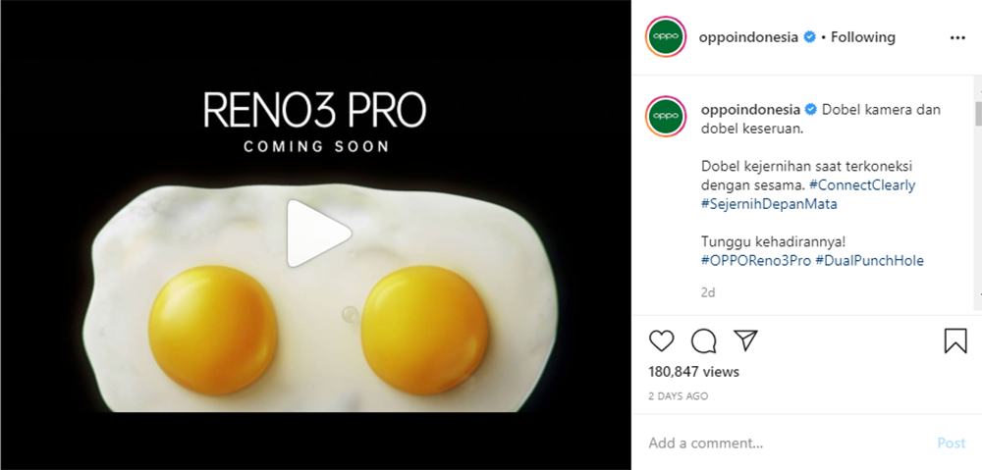This screenshot has width=982, height=470.
Task: Click the OPPO avatar beside the caption
Action: click(664, 116)
